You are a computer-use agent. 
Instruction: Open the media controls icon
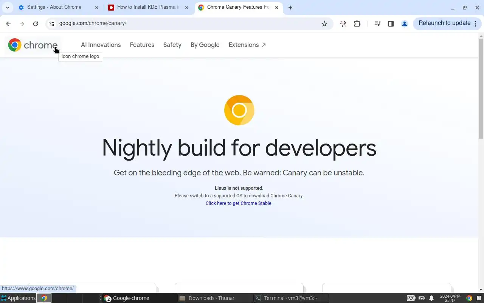pyautogui.click(x=377, y=23)
